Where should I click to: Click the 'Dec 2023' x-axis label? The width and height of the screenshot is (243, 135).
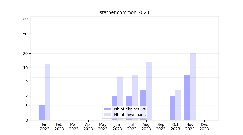tap(204, 127)
